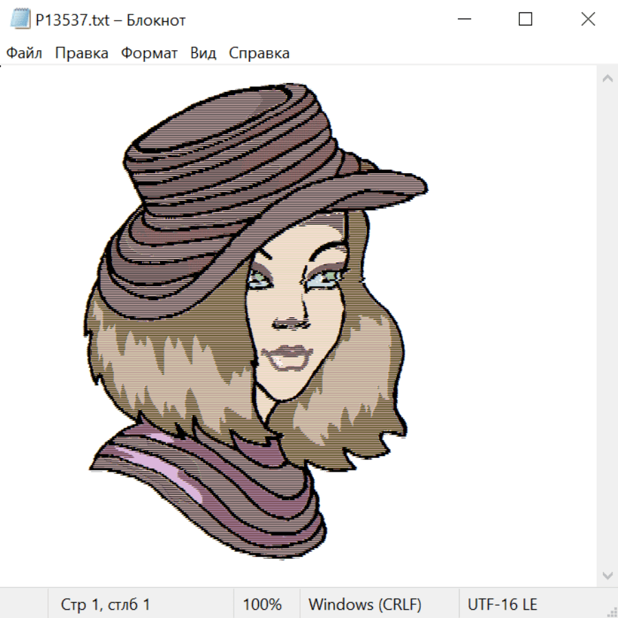Open the Файл menu

pyautogui.click(x=25, y=54)
